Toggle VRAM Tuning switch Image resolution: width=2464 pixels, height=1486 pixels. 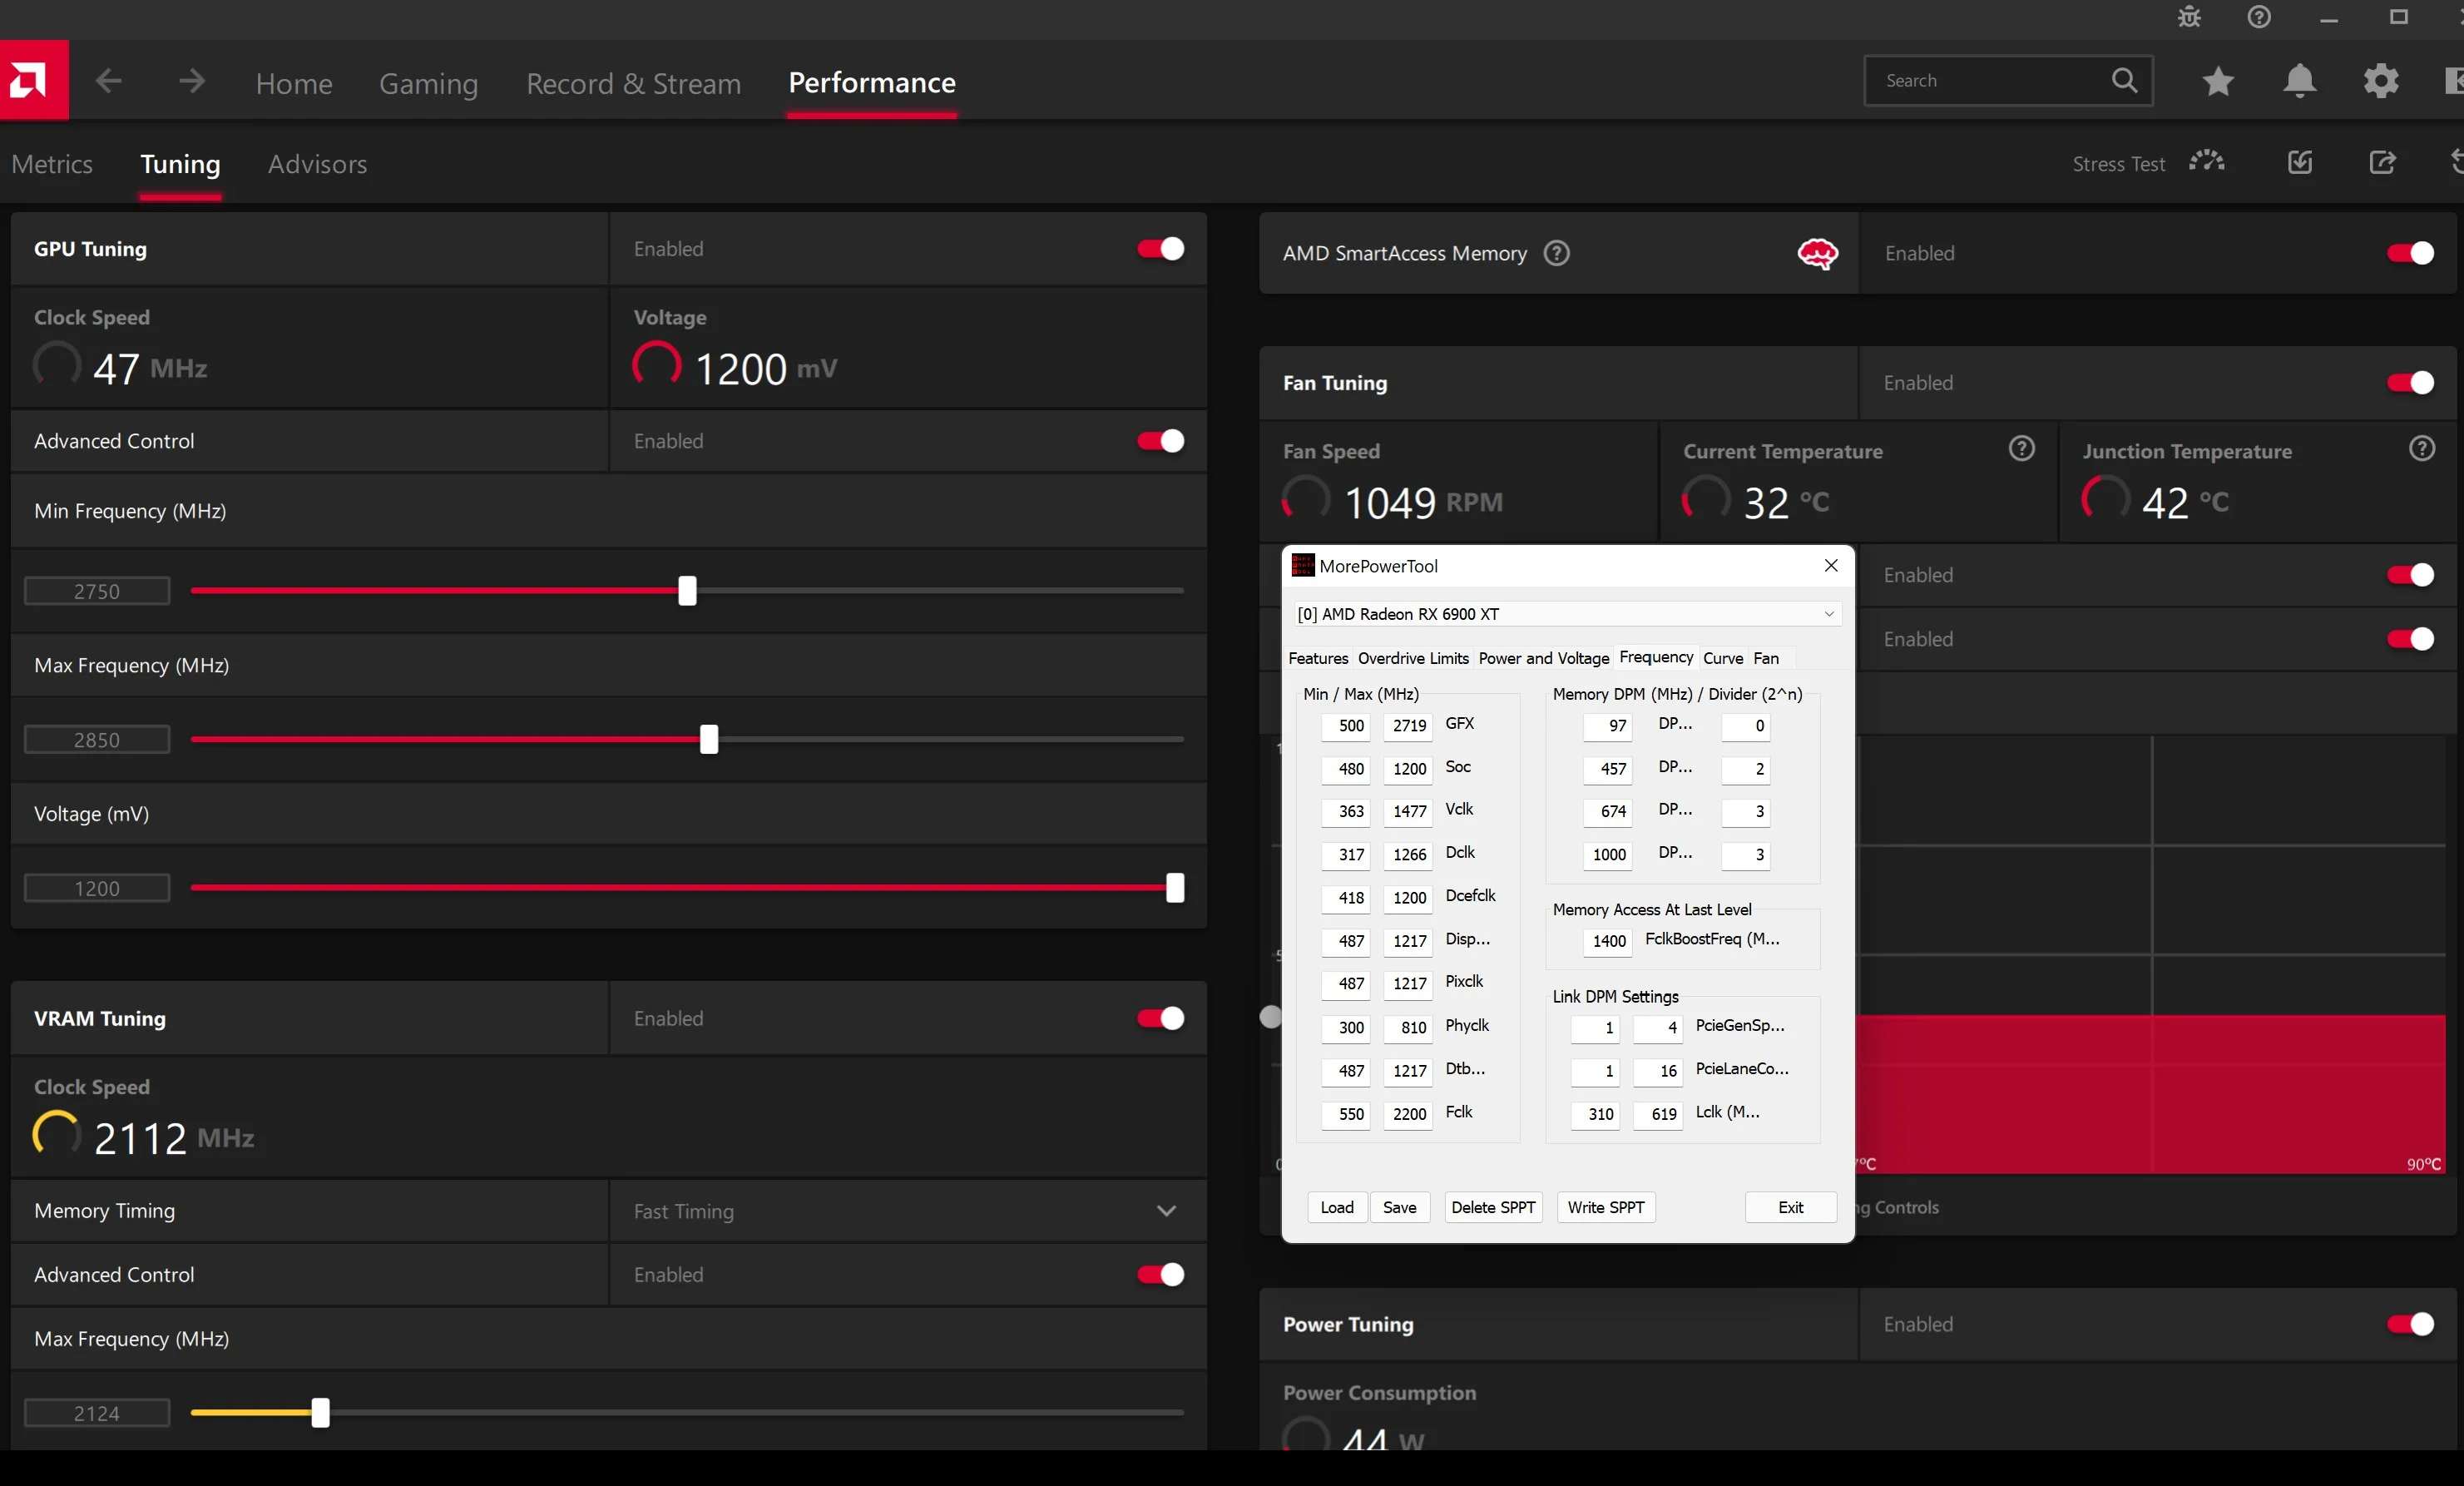(x=1160, y=1018)
